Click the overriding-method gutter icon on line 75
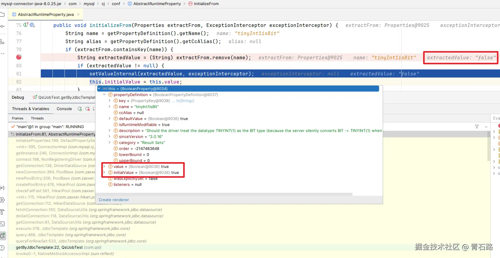 pyautogui.click(x=32, y=25)
